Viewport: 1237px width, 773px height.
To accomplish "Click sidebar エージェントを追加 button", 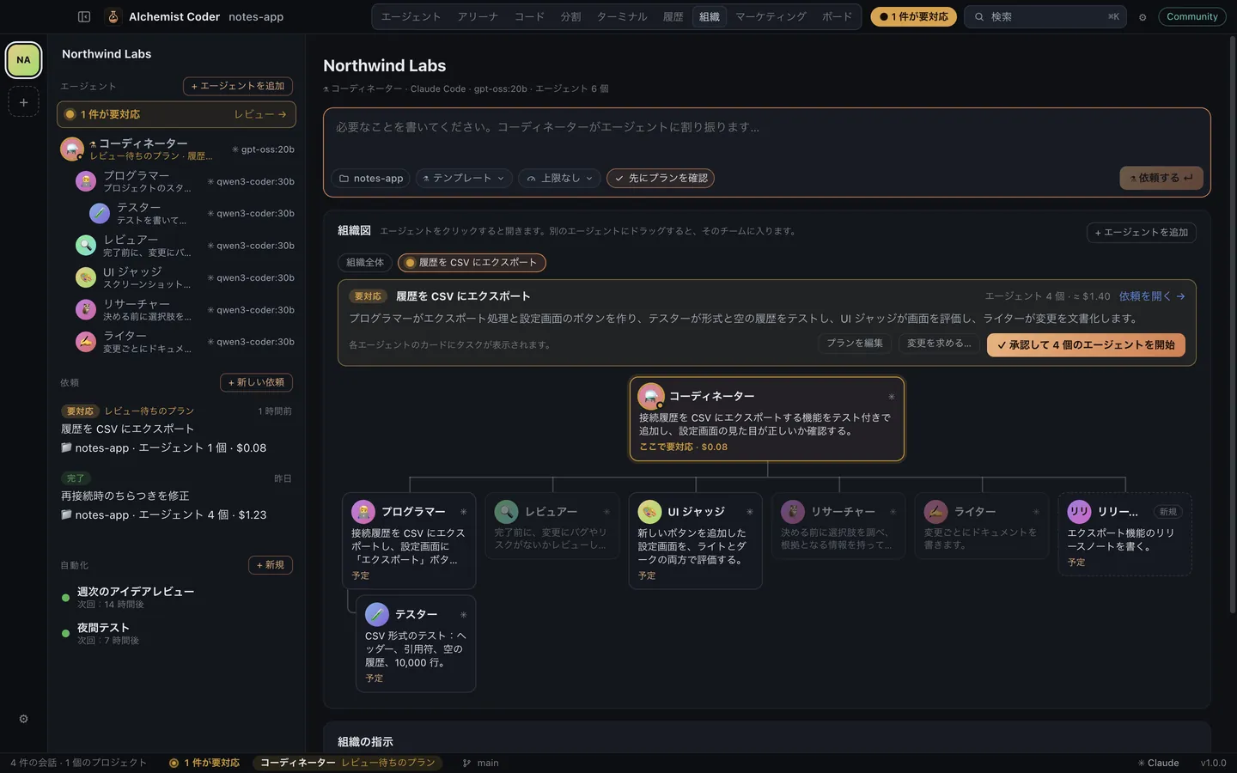I will (x=238, y=86).
